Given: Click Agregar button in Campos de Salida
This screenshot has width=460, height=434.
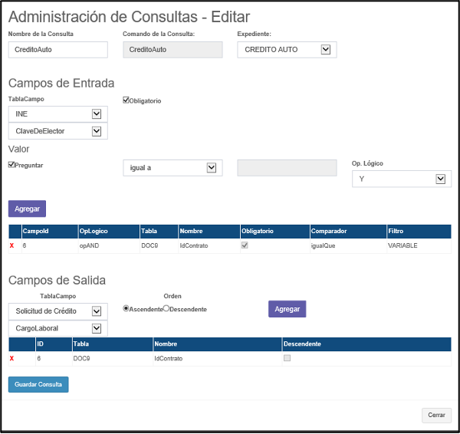Looking at the screenshot, I should 287,308.
